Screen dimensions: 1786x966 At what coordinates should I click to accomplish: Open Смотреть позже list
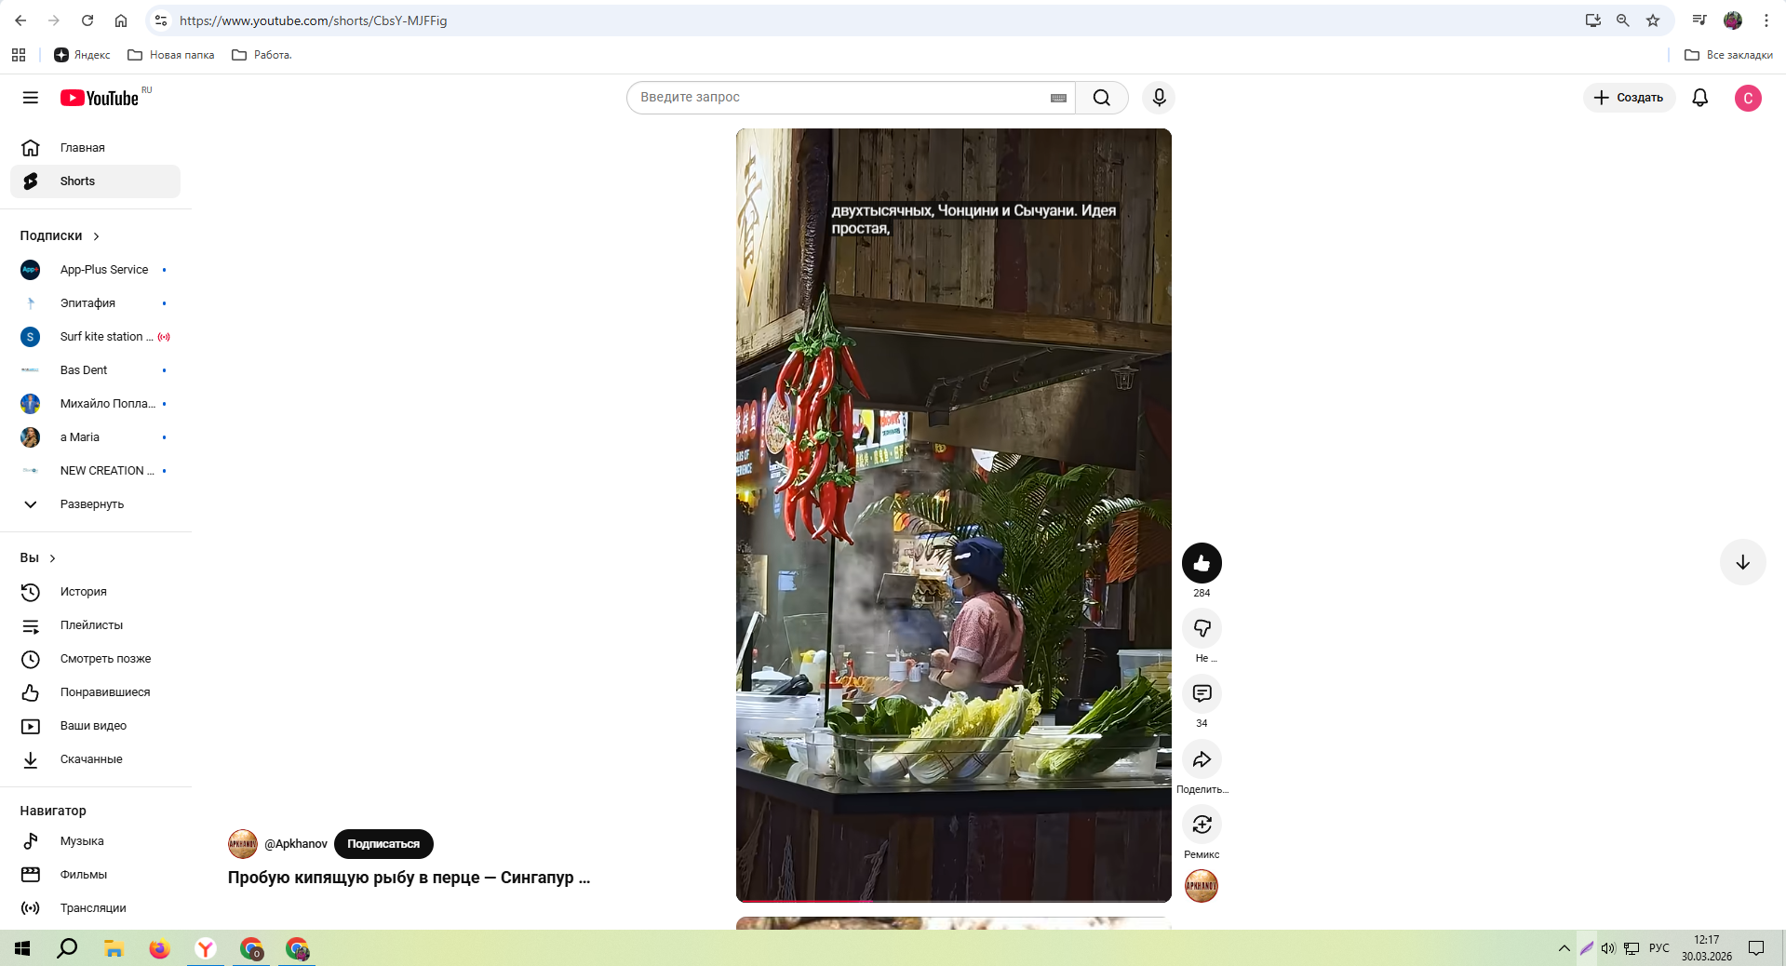click(x=95, y=659)
